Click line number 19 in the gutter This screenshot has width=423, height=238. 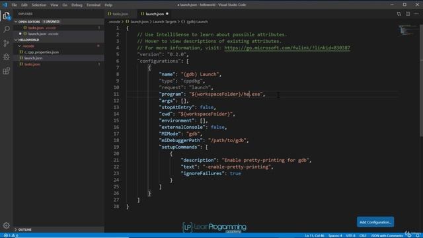pyautogui.click(x=116, y=147)
